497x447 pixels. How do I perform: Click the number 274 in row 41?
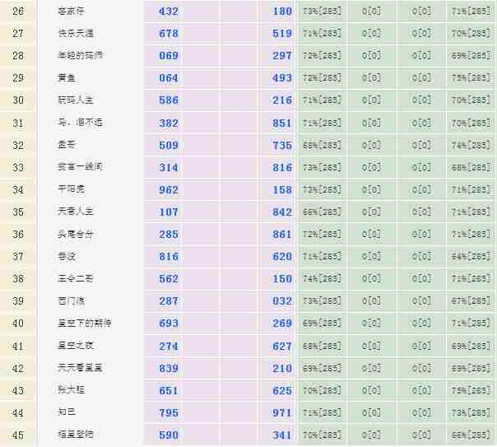(168, 346)
